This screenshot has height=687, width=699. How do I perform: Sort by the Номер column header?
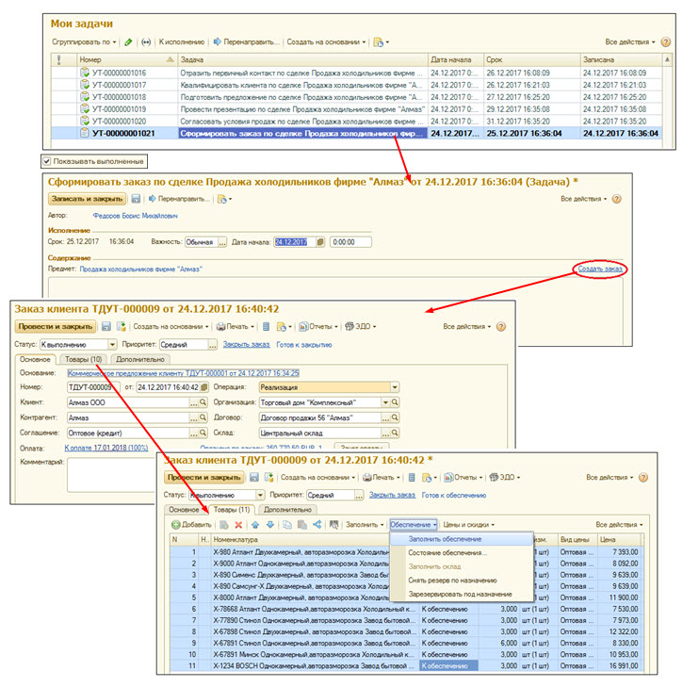tap(127, 59)
